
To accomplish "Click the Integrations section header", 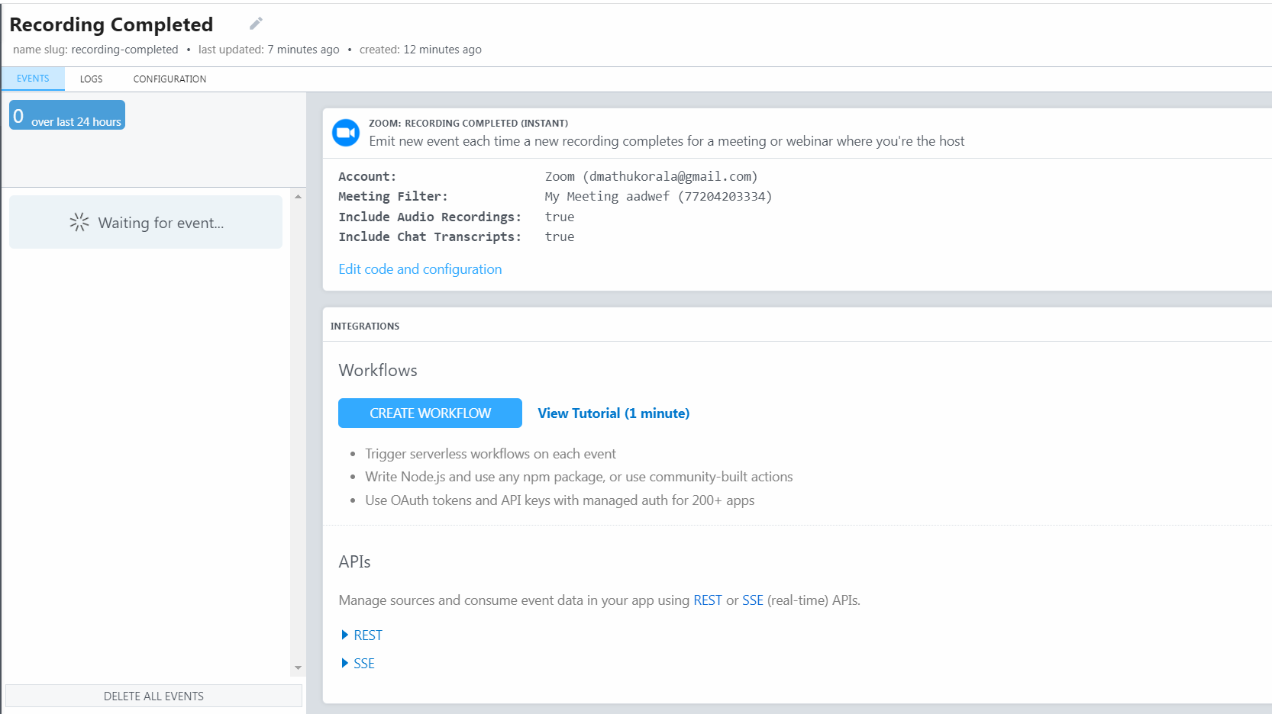I will tap(365, 326).
